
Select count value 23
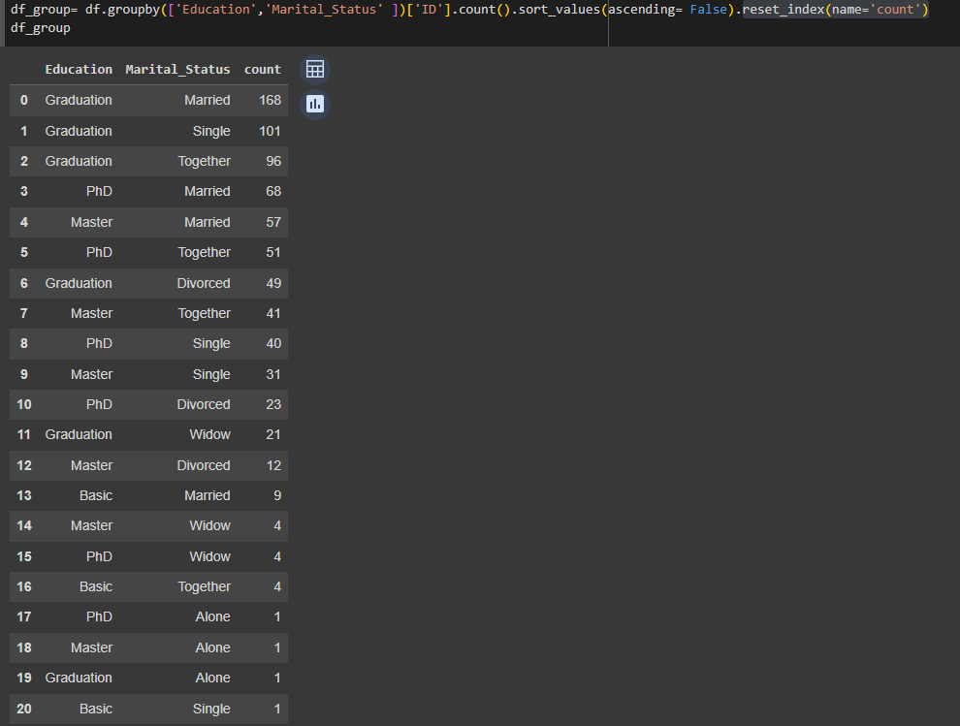coord(273,404)
